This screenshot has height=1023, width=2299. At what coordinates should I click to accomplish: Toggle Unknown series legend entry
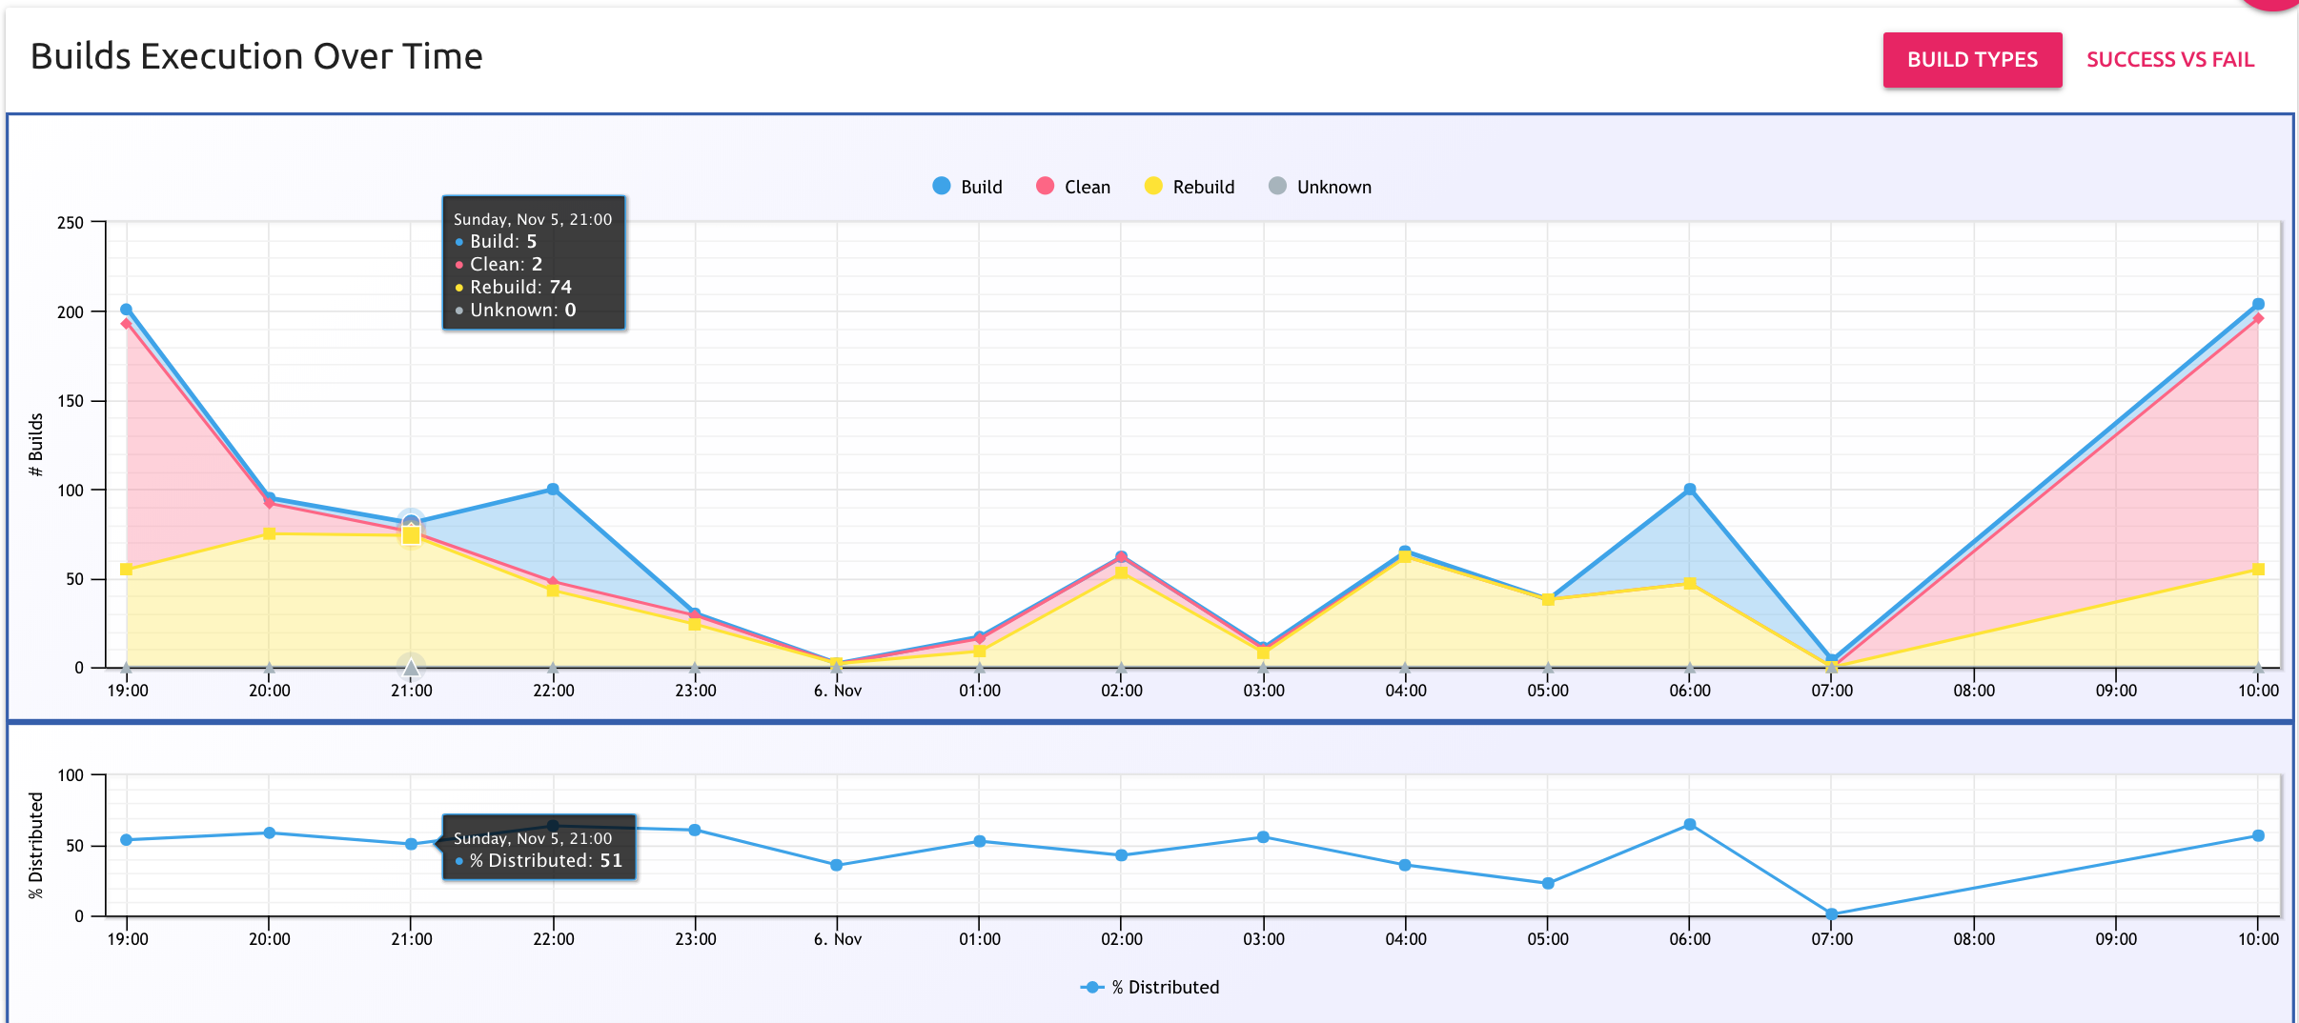point(1320,187)
